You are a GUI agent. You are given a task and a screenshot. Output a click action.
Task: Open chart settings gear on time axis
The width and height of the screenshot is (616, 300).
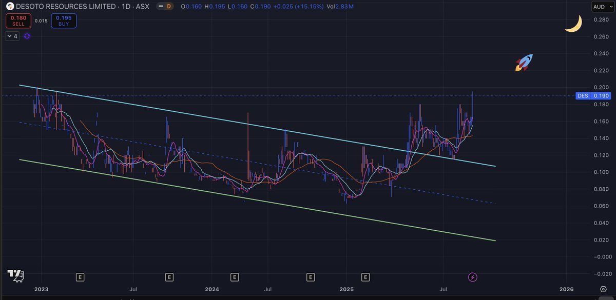[603, 289]
